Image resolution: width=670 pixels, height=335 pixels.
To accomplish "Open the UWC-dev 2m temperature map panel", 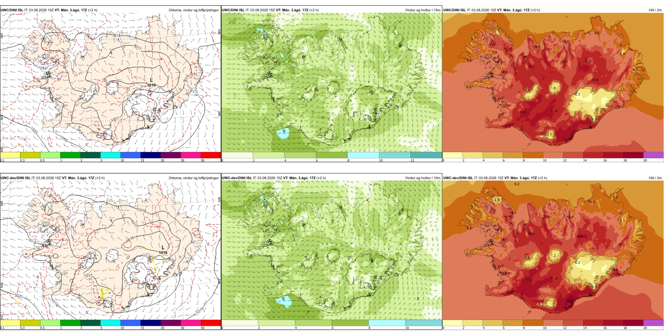I will click(553, 250).
